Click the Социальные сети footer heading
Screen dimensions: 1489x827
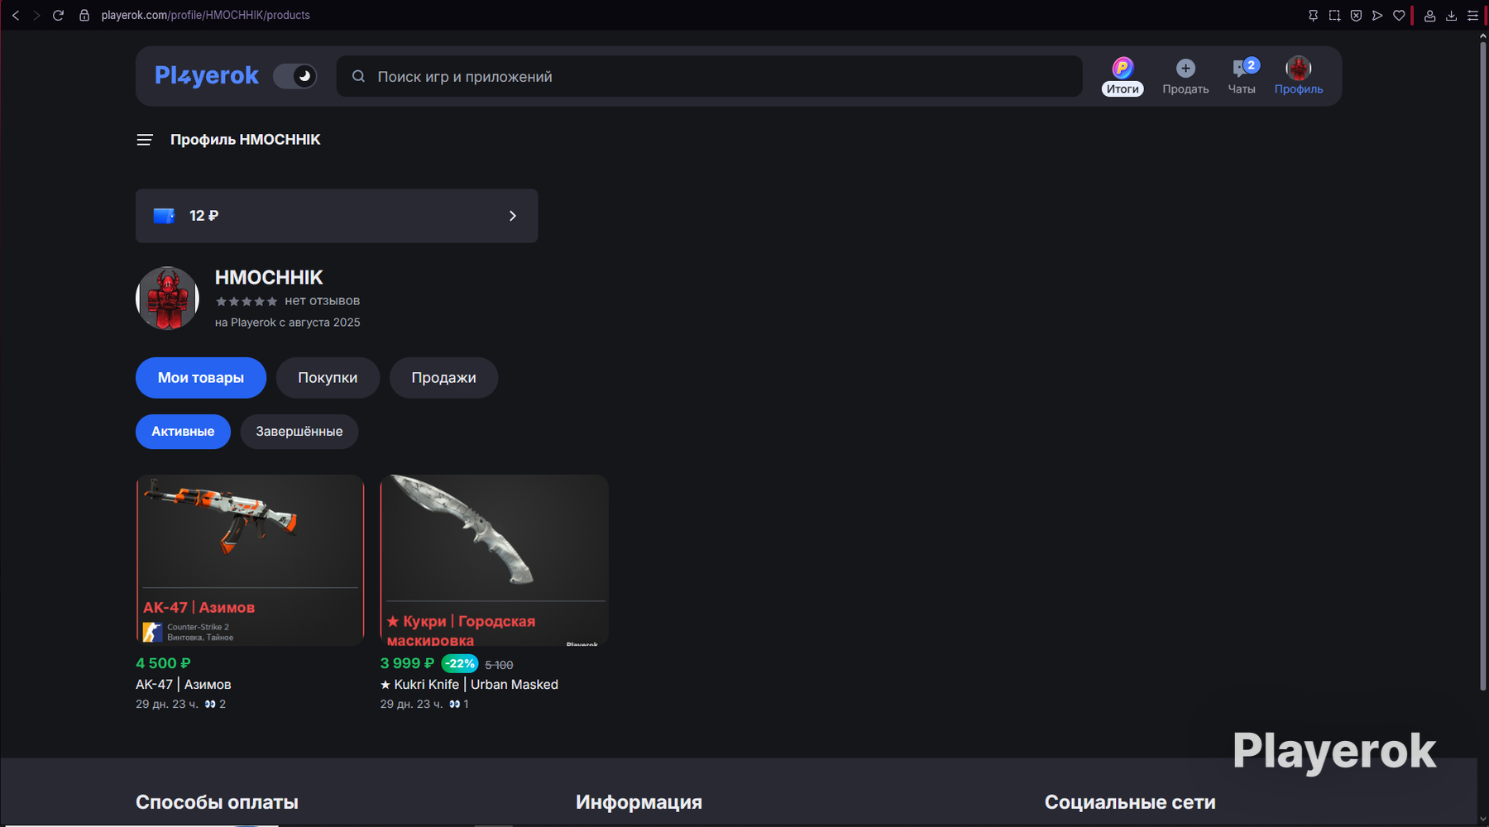tap(1130, 802)
